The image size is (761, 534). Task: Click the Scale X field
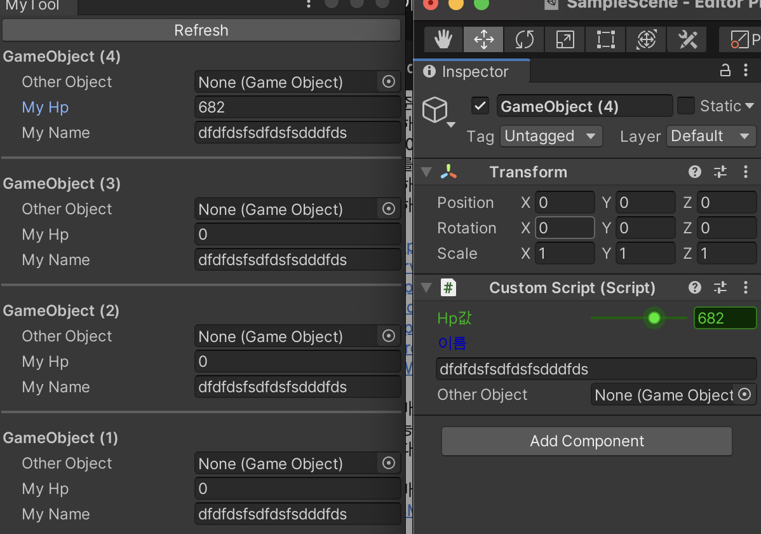565,253
